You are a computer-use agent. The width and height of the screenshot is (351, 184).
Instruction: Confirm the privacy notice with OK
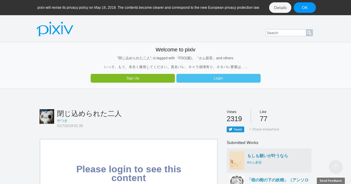pos(305,8)
